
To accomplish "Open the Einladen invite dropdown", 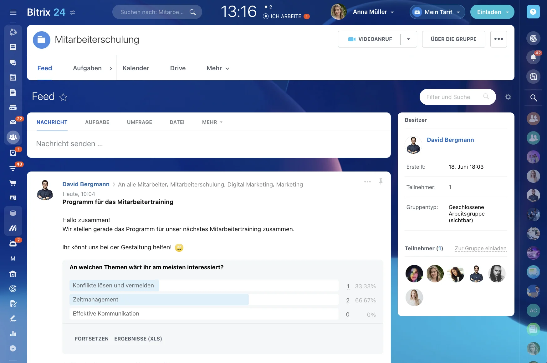I will pyautogui.click(x=492, y=12).
